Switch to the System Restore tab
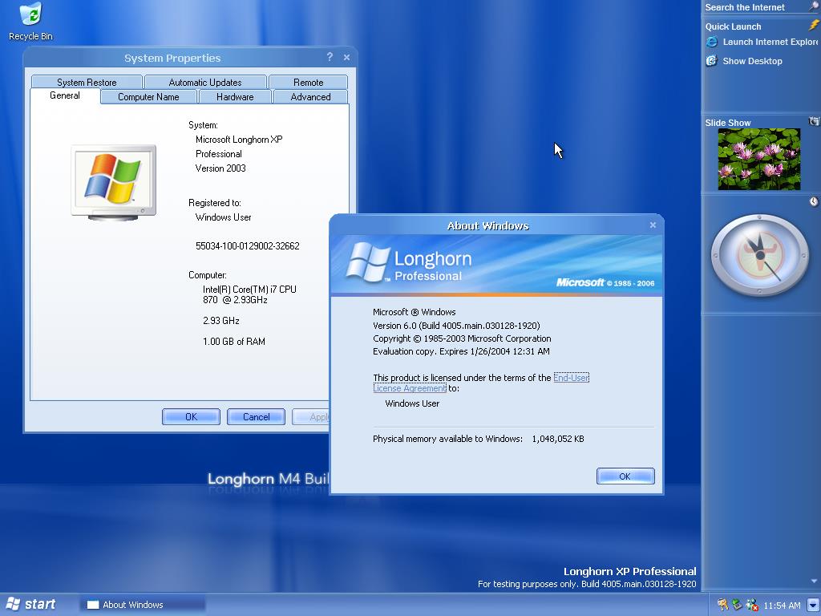821x616 pixels. coord(87,83)
